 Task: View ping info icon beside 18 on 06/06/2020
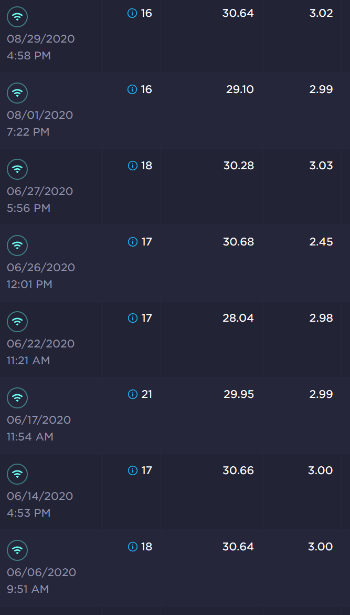pos(133,547)
